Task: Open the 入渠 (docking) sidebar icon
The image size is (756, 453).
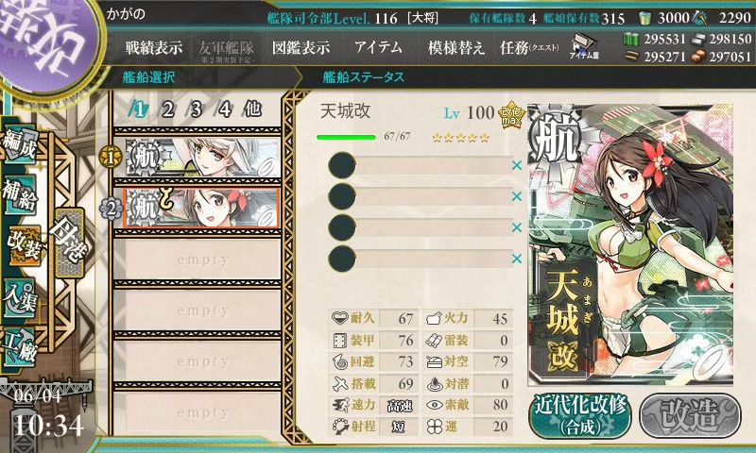Action: tap(20, 298)
